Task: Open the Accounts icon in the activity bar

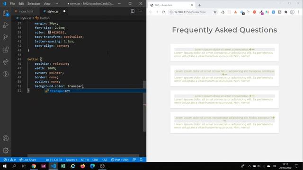Action: [x=6, y=138]
